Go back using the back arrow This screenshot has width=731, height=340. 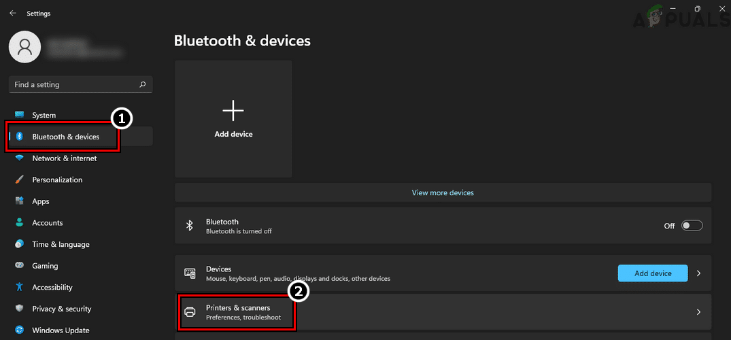(x=13, y=13)
